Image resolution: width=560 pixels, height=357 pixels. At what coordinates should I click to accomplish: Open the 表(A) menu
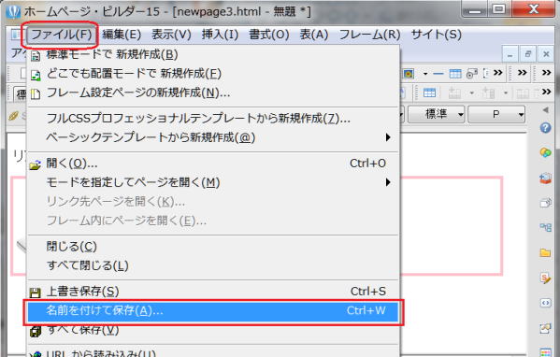(x=314, y=35)
